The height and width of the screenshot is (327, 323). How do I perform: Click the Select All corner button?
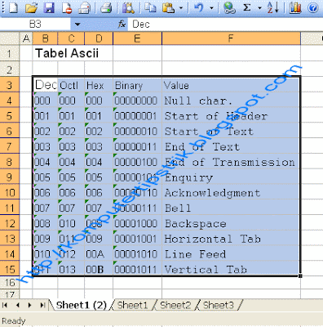click(10, 38)
